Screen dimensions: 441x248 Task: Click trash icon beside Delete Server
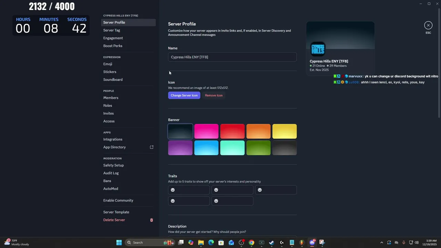tap(152, 220)
